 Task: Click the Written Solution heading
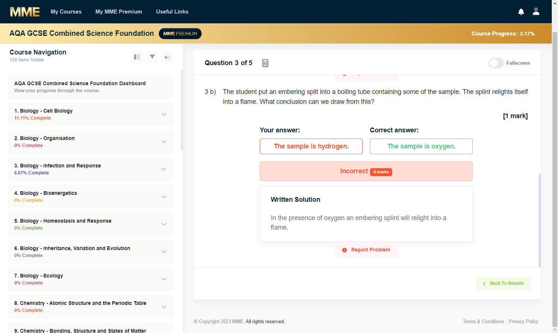[295, 200]
